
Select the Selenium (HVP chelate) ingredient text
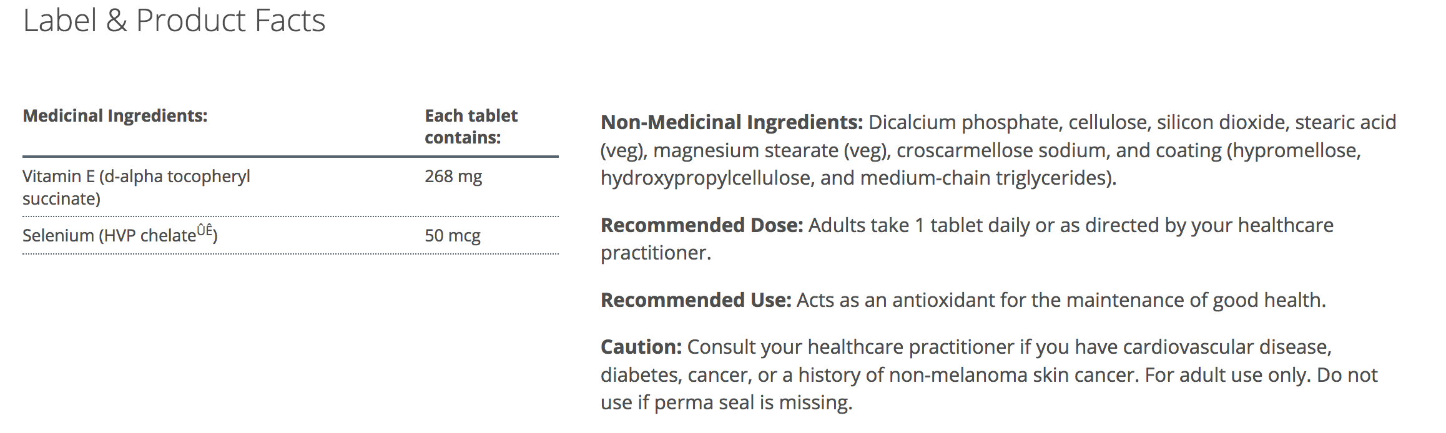[109, 236]
